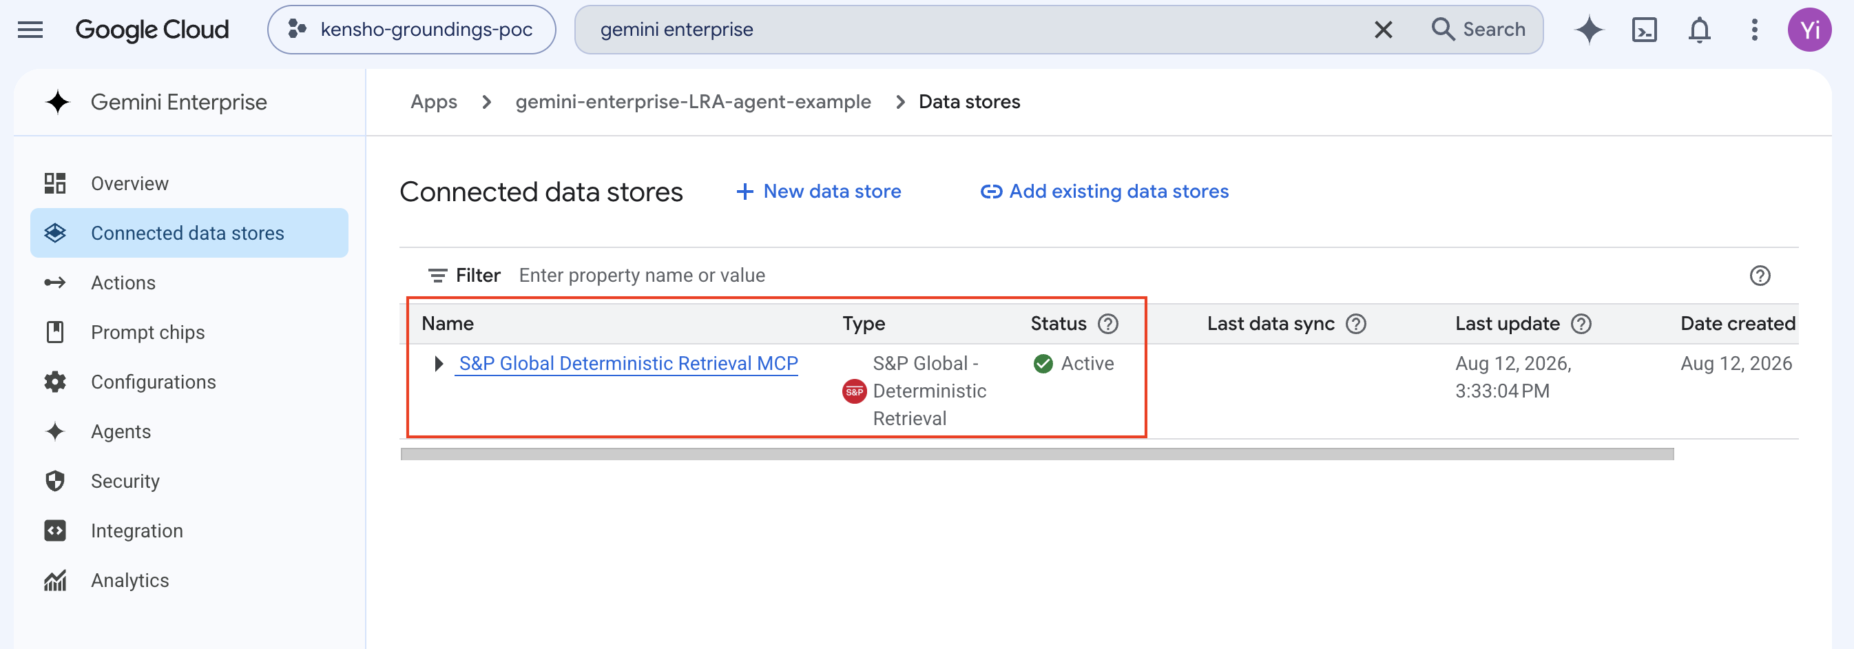Open the notifications bell
Viewport: 1854px width, 649px height.
[1699, 30]
